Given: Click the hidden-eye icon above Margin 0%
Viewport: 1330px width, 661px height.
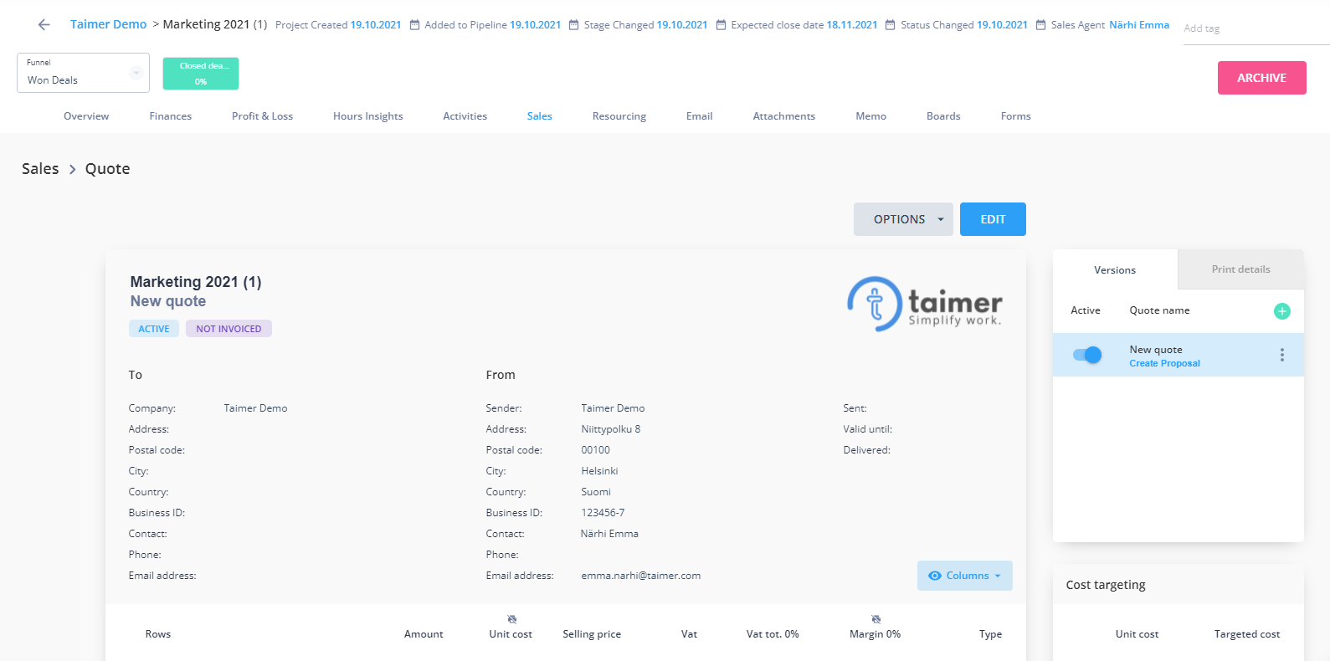Looking at the screenshot, I should point(876,619).
